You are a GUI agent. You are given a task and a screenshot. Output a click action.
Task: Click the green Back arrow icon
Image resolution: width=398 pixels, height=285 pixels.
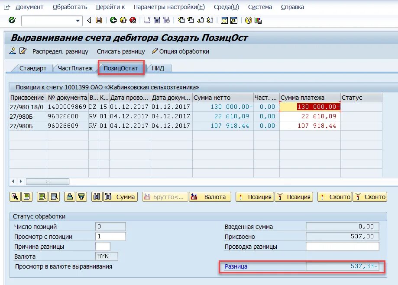[x=113, y=20]
